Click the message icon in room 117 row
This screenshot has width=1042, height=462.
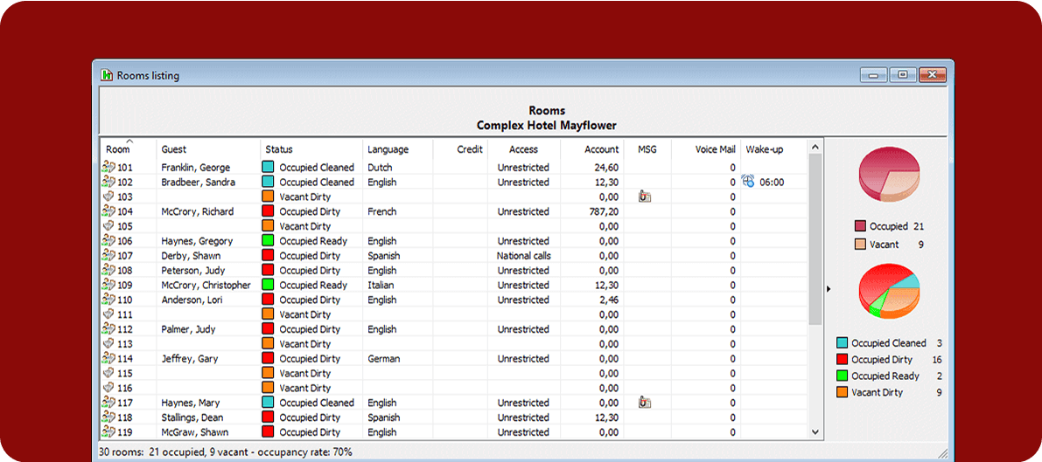tap(645, 403)
